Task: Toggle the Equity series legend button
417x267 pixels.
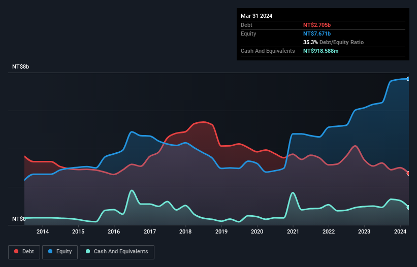Action: 60,252
